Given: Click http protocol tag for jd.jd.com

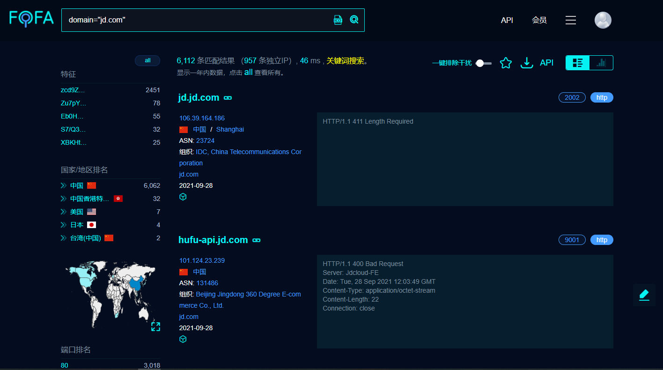Looking at the screenshot, I should (602, 97).
